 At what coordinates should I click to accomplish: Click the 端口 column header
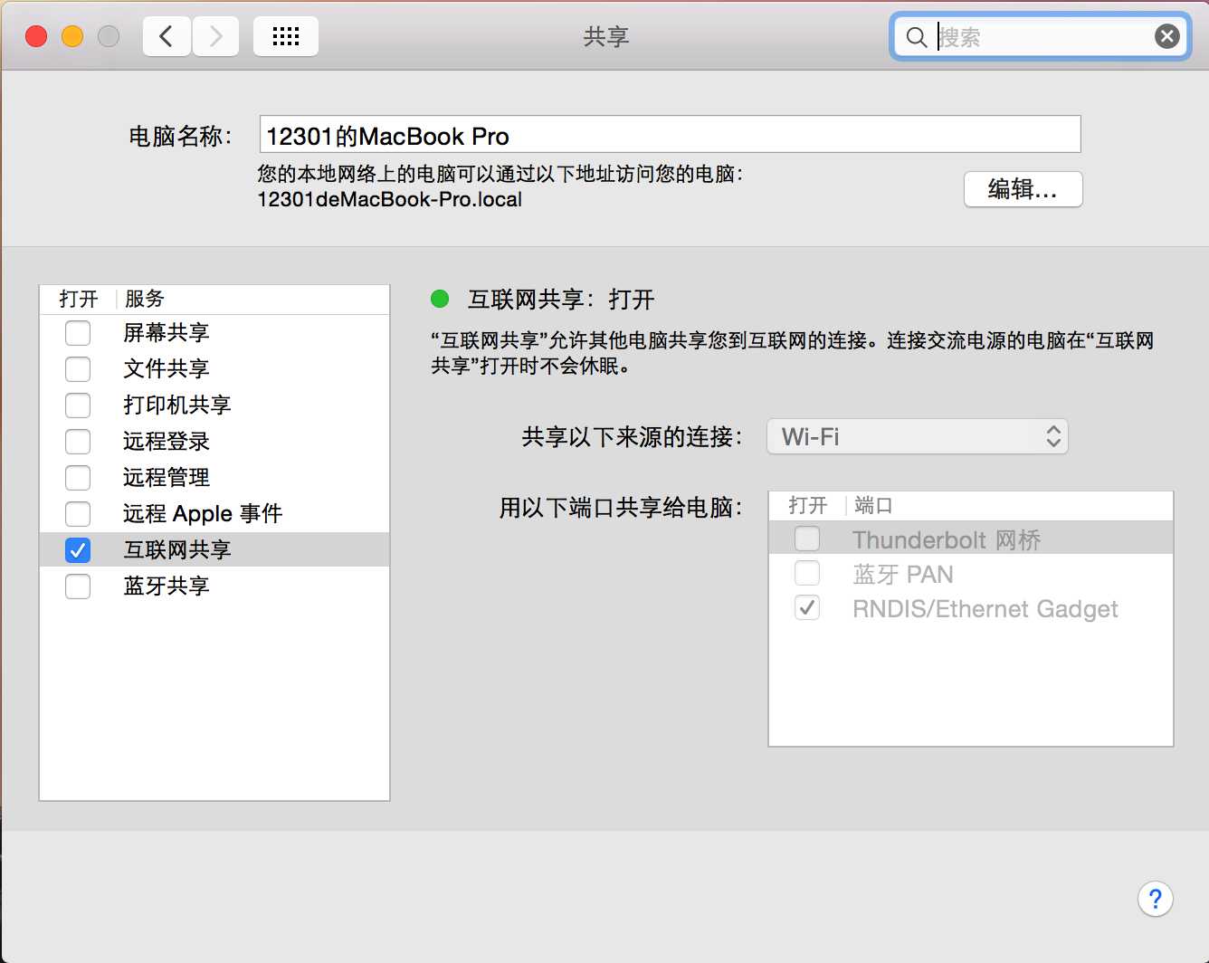873,505
